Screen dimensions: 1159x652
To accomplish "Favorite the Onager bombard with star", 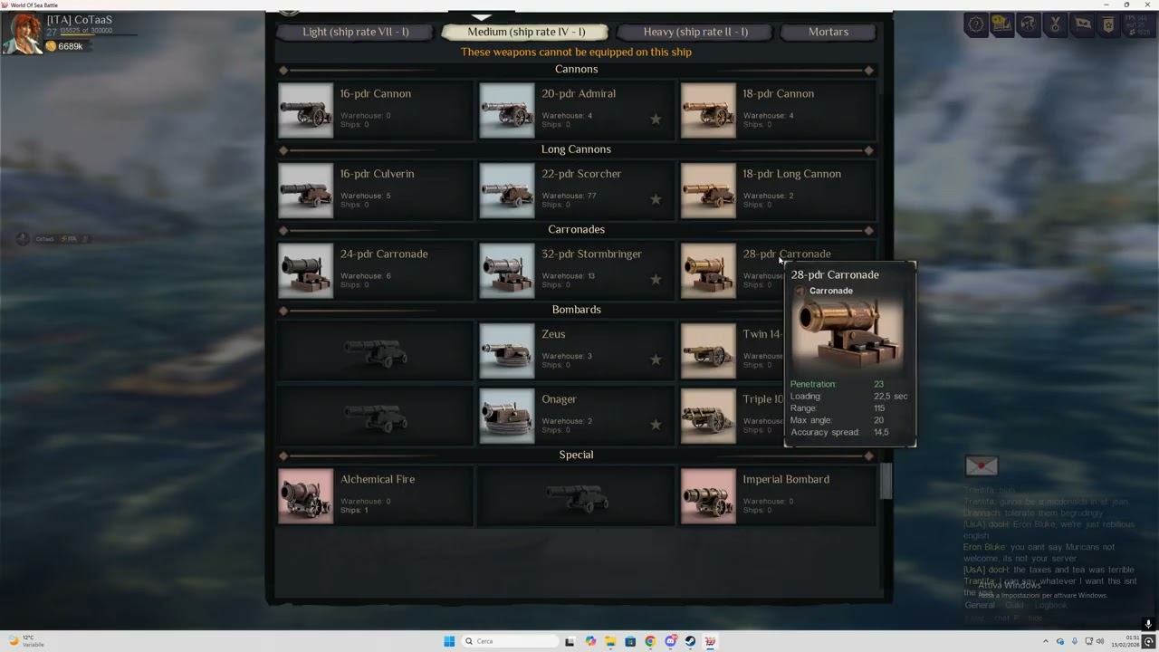I will tap(656, 425).
